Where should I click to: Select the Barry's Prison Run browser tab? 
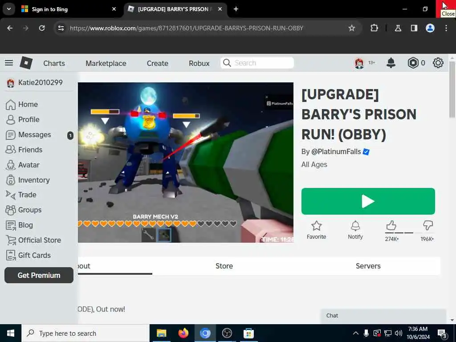click(x=175, y=9)
